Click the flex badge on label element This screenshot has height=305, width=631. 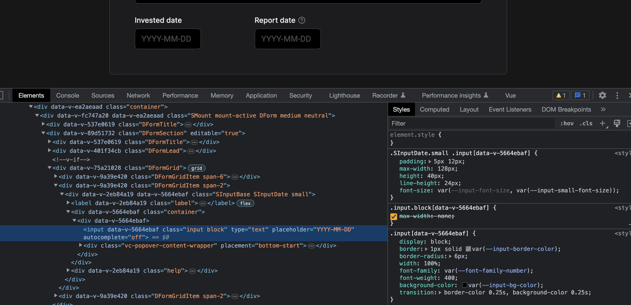point(245,204)
